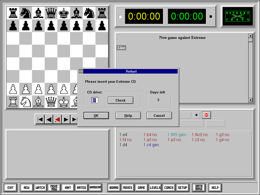
Task: Choose opening move 1.Nc3 no
Action: (200, 135)
